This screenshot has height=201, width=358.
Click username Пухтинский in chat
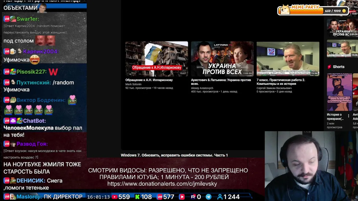tap(34, 83)
